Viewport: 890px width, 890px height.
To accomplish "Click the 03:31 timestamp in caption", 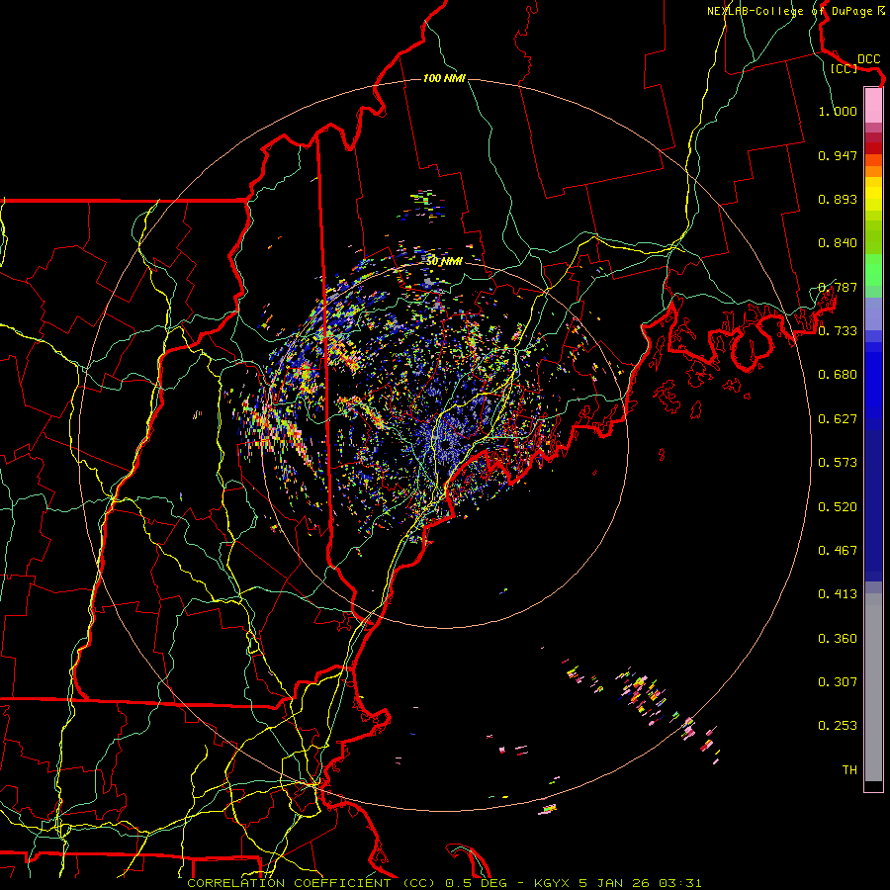I will 680,883.
